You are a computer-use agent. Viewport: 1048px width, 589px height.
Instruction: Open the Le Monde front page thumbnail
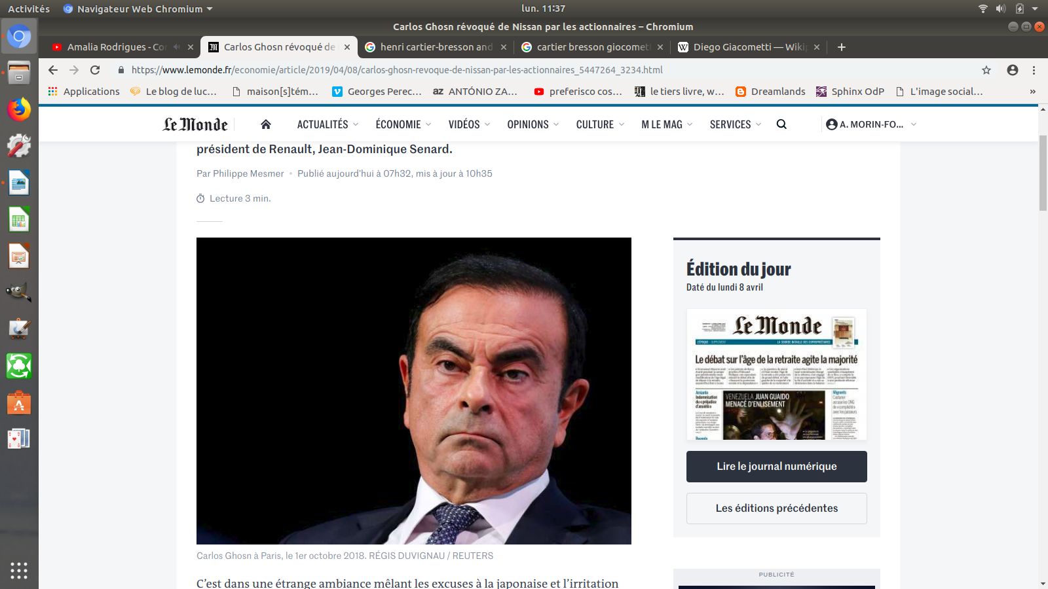point(776,374)
